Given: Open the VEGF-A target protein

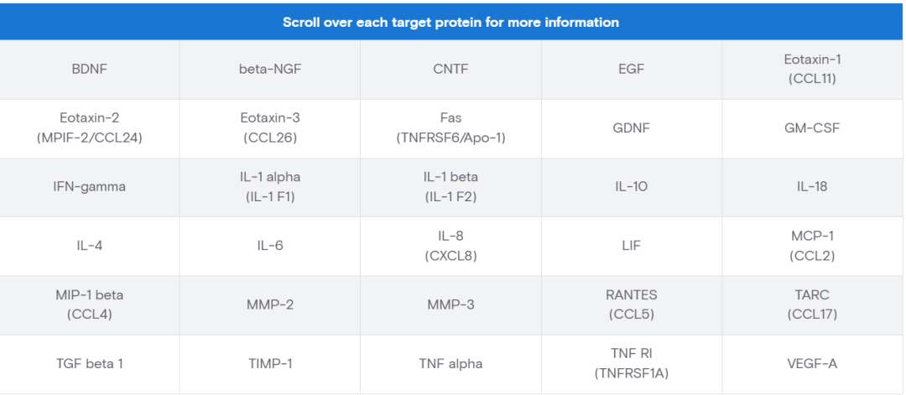Looking at the screenshot, I should 813,364.
